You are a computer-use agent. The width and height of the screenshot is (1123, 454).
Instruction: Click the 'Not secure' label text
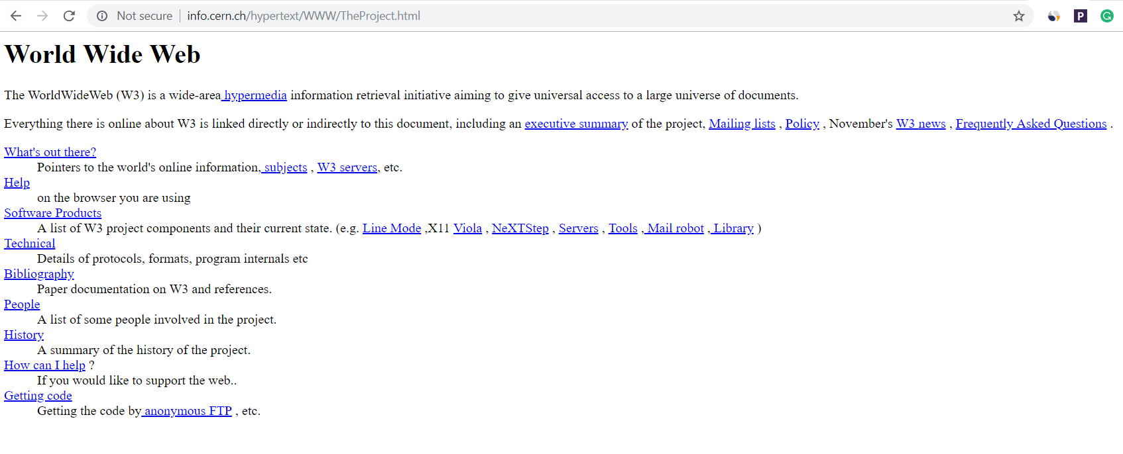coord(145,16)
